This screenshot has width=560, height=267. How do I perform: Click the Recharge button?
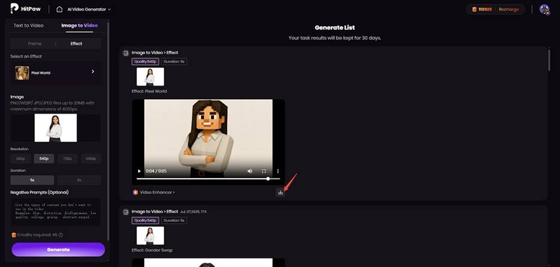pos(508,9)
